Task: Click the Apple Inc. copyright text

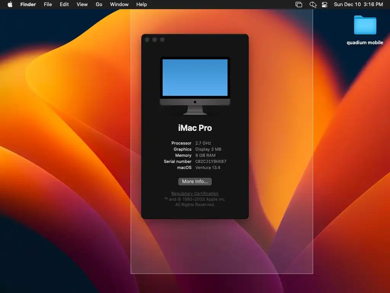Action: (195, 199)
